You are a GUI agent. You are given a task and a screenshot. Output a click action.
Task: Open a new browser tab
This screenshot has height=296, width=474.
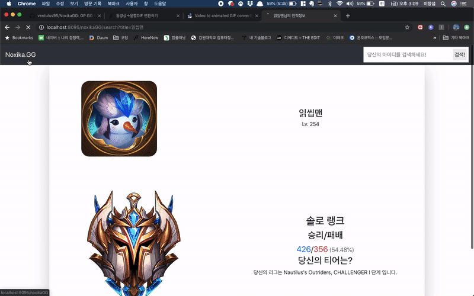348,16
